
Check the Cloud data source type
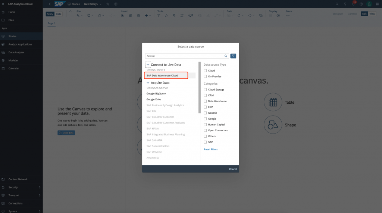point(205,71)
